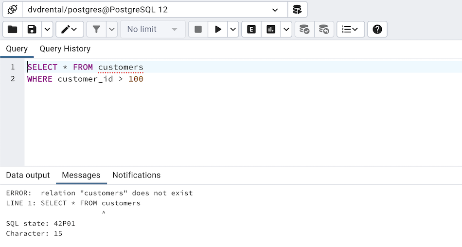Image resolution: width=462 pixels, height=247 pixels.
Task: Expand the dvdrental connection dropdown
Action: tap(275, 10)
